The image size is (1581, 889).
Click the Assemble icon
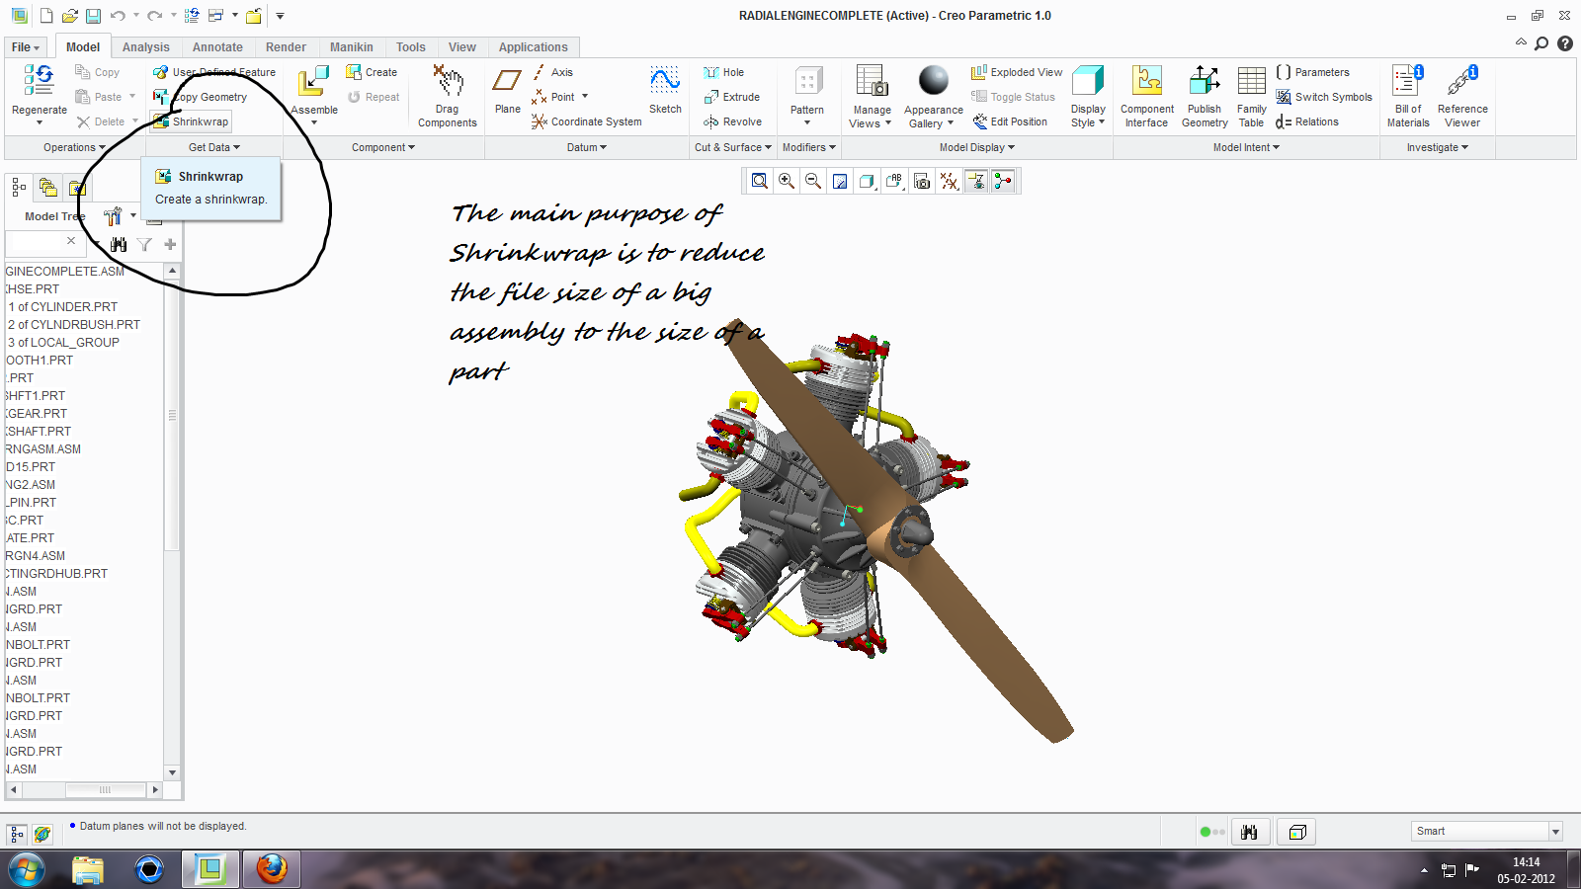point(314,82)
